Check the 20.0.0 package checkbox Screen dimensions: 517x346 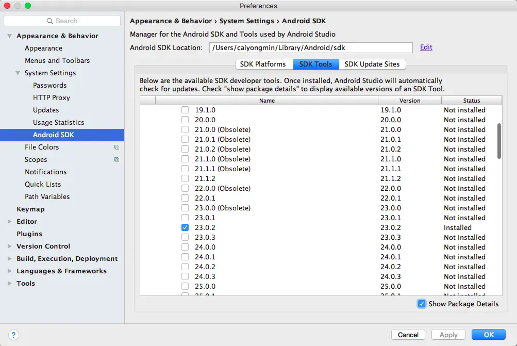point(185,120)
